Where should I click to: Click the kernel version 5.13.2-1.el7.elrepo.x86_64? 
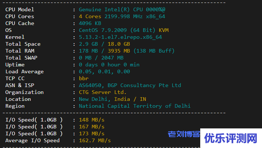pos(120,37)
